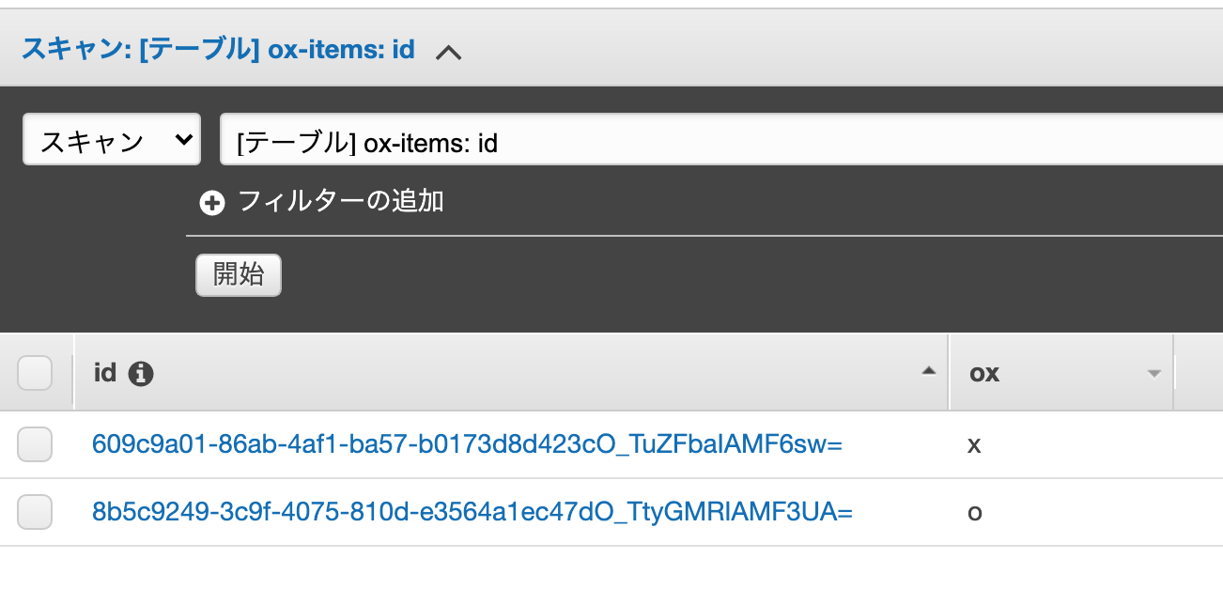Tick the select-all checkbox in the table header
This screenshot has height=605, width=1223.
click(x=35, y=373)
